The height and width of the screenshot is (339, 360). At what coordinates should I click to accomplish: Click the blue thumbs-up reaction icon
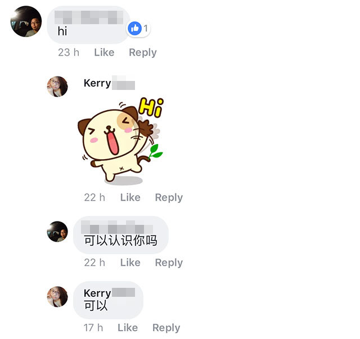134,29
